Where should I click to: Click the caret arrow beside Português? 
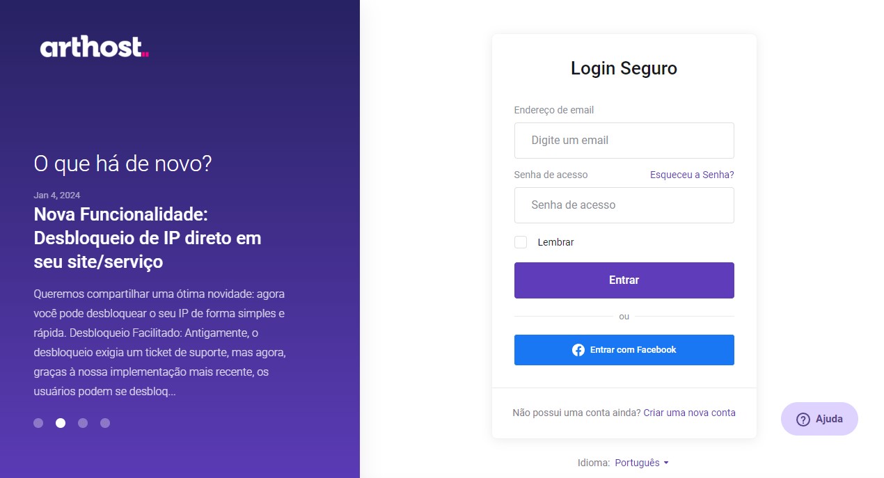[x=666, y=463]
